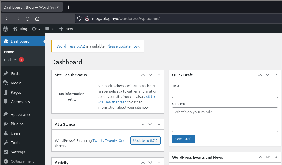
Task: Click the WordPress logo in admin bar
Action: (x=6, y=29)
